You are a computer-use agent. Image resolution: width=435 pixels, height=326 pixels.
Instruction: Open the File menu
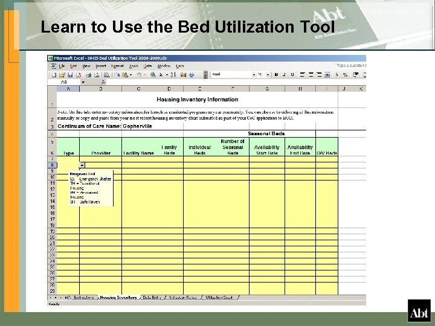point(62,66)
